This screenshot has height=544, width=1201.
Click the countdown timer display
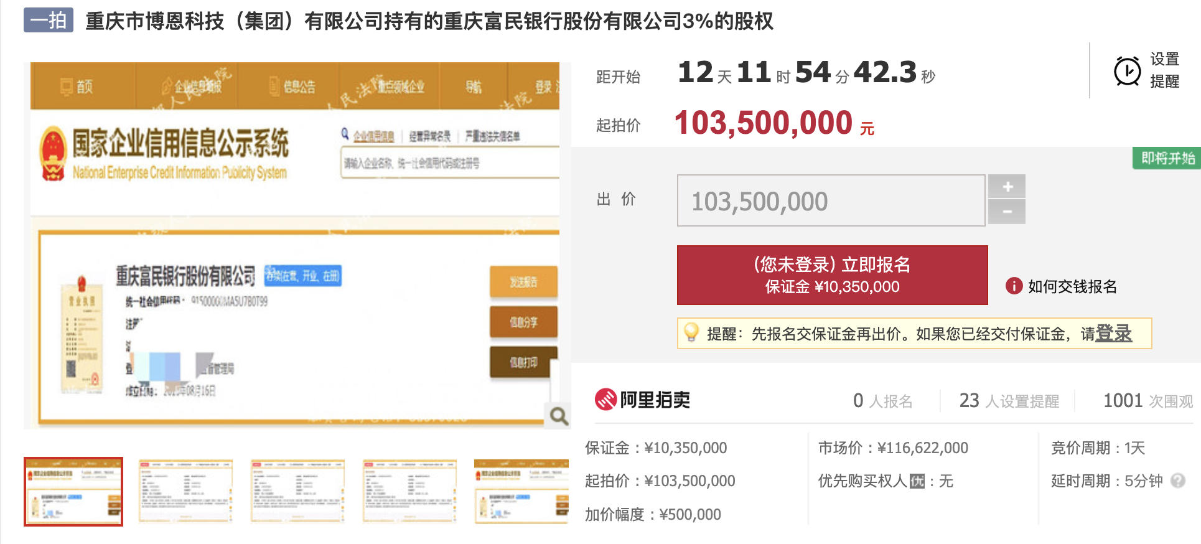(x=806, y=72)
